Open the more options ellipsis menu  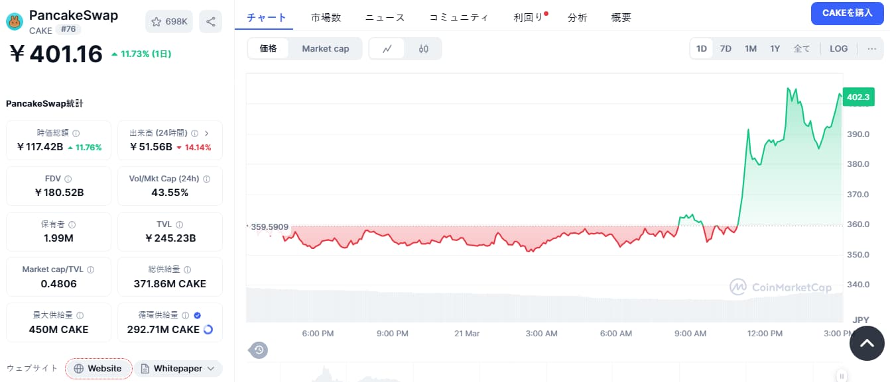tap(871, 48)
